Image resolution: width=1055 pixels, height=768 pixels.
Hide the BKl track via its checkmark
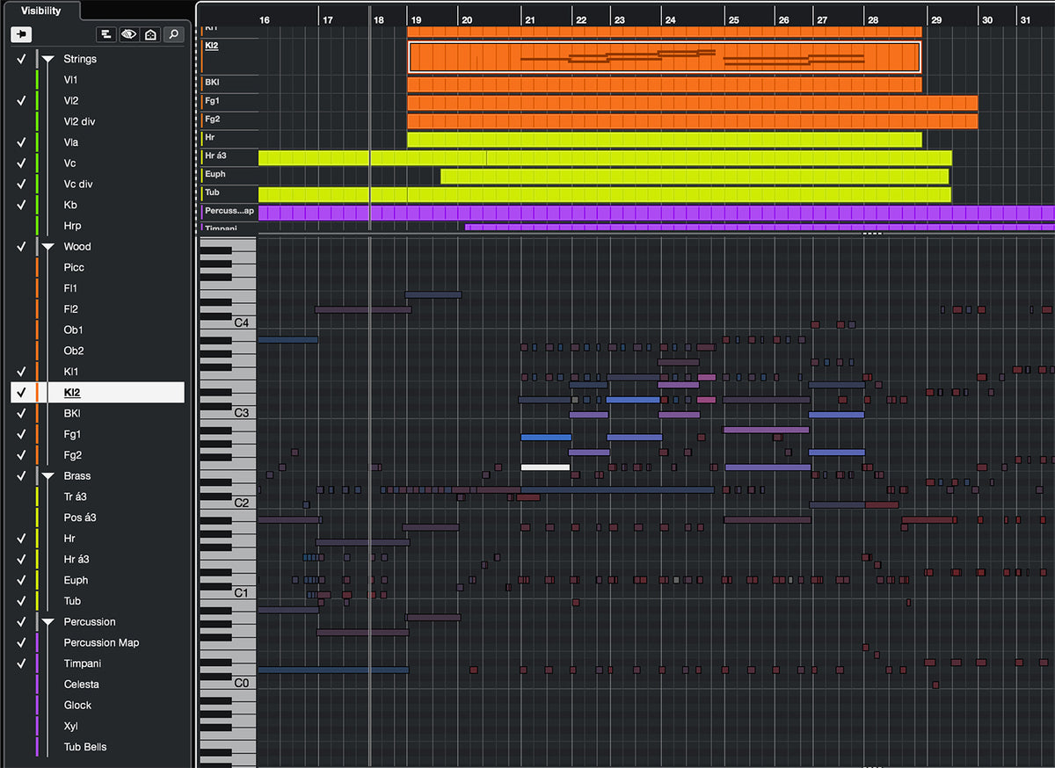(x=21, y=414)
